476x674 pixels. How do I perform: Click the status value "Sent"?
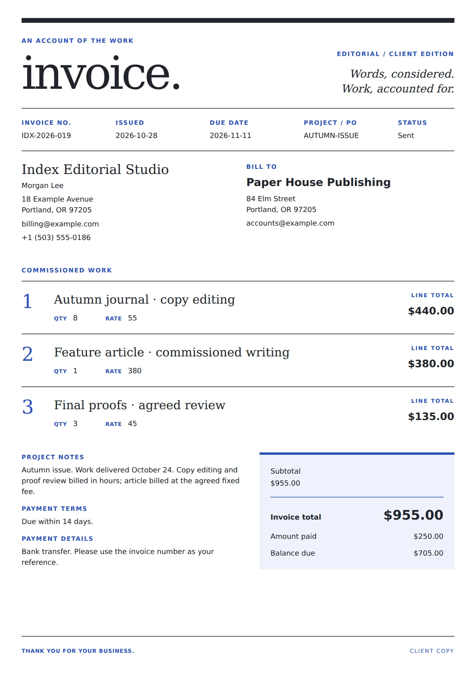coord(406,136)
